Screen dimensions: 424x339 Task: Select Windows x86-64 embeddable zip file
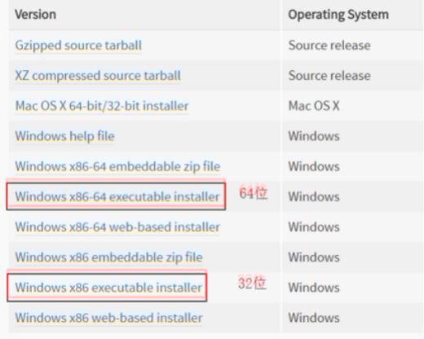(x=117, y=166)
